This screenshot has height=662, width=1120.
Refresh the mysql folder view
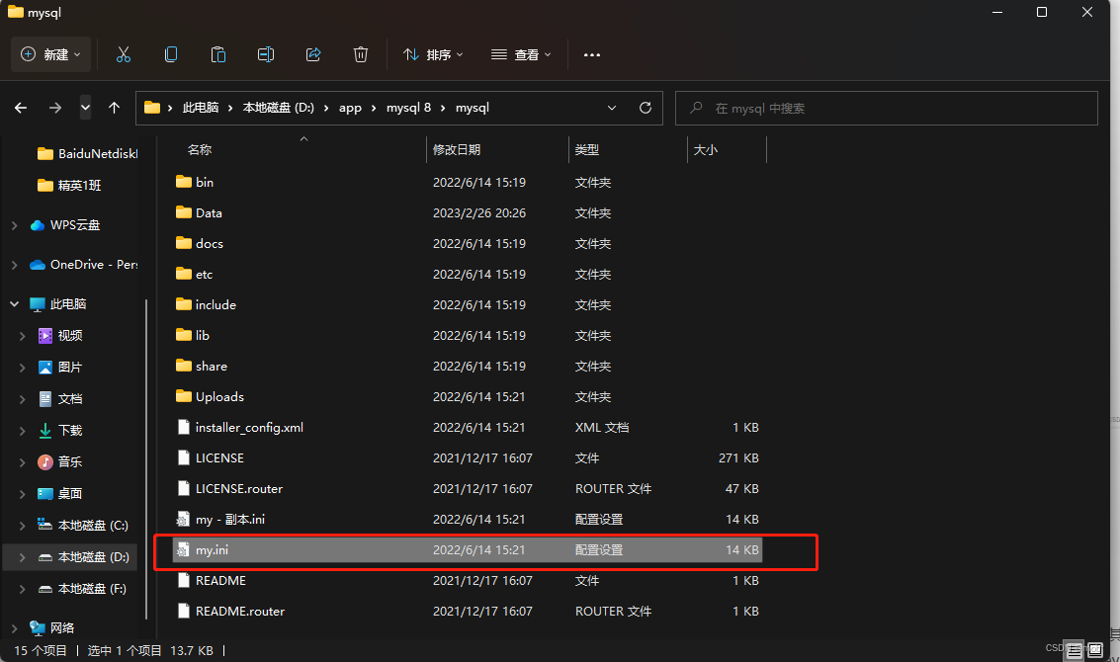[645, 108]
